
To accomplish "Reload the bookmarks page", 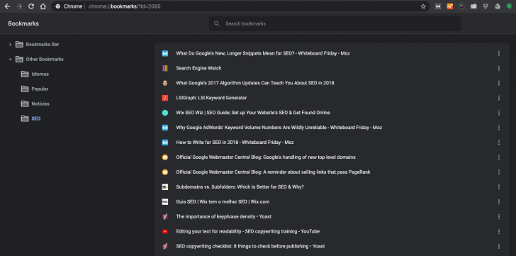I will coord(31,6).
